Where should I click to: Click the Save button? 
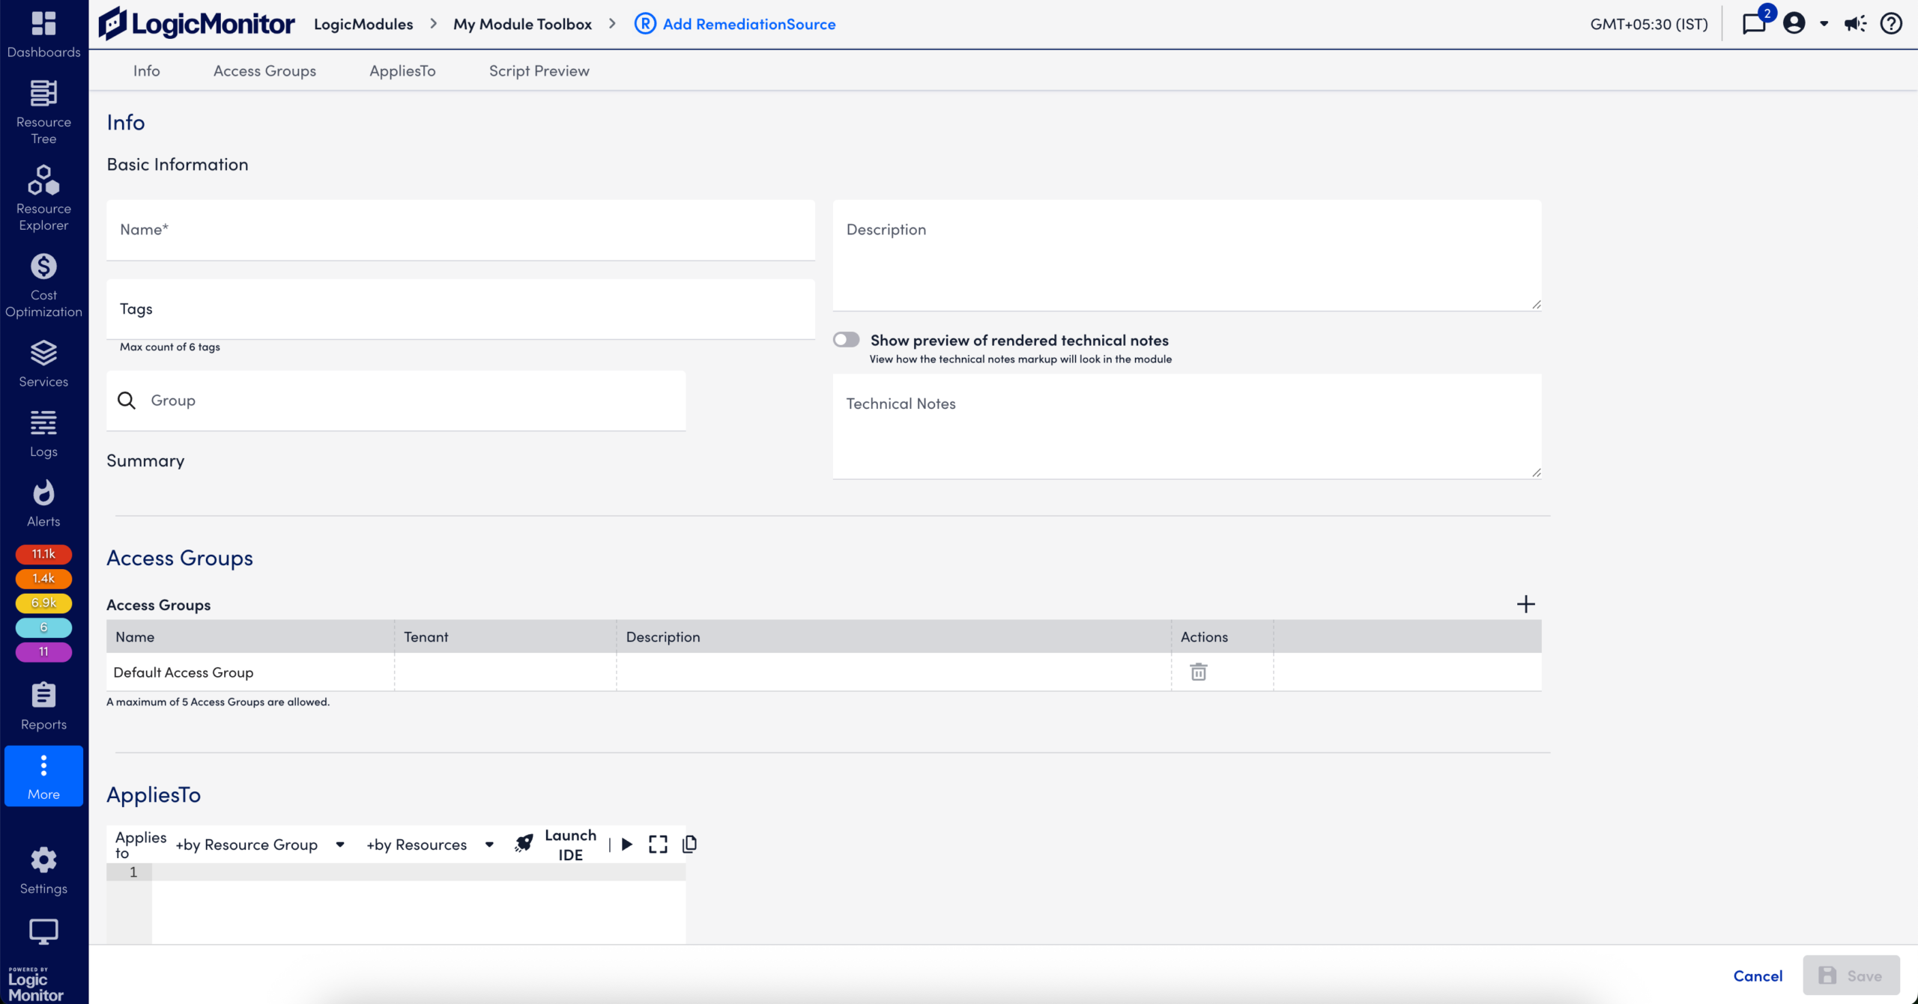tap(1851, 976)
